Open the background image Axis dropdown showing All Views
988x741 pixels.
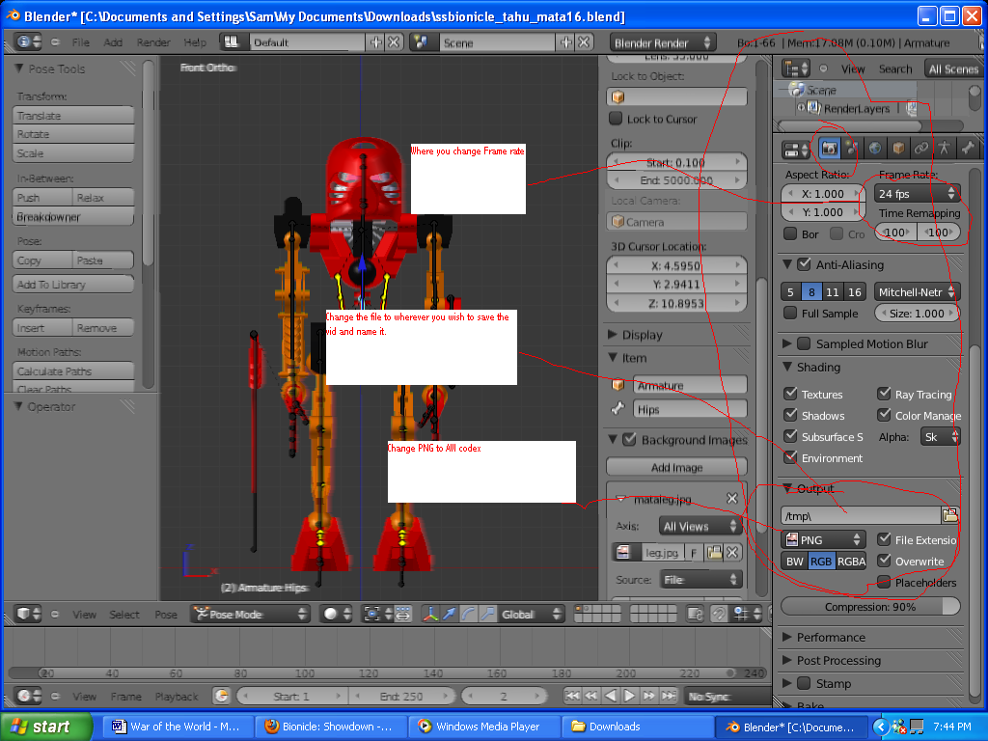(701, 526)
